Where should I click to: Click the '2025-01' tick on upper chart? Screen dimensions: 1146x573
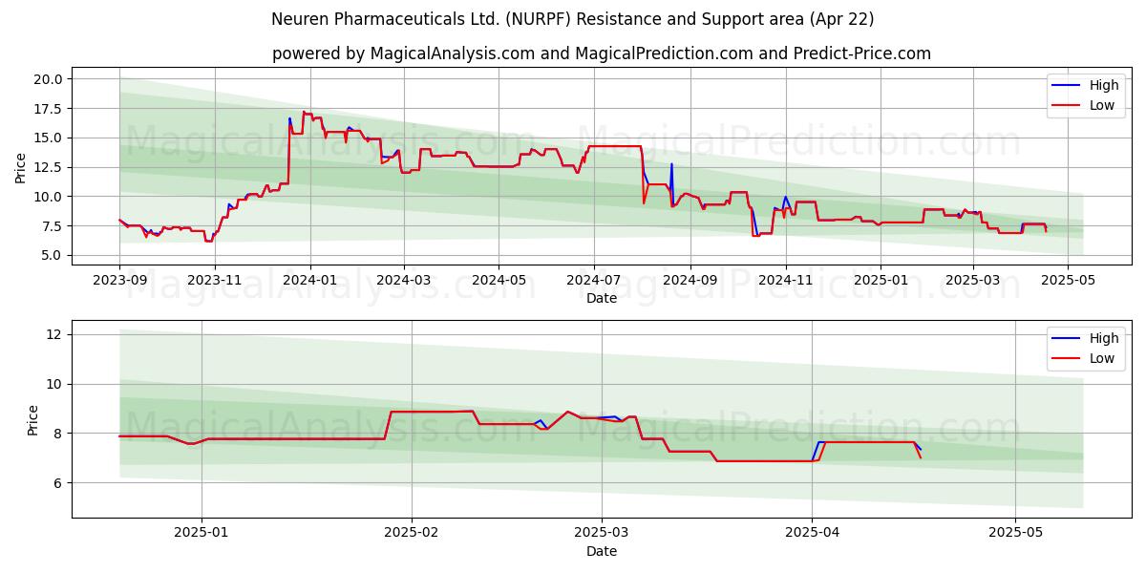coord(881,279)
